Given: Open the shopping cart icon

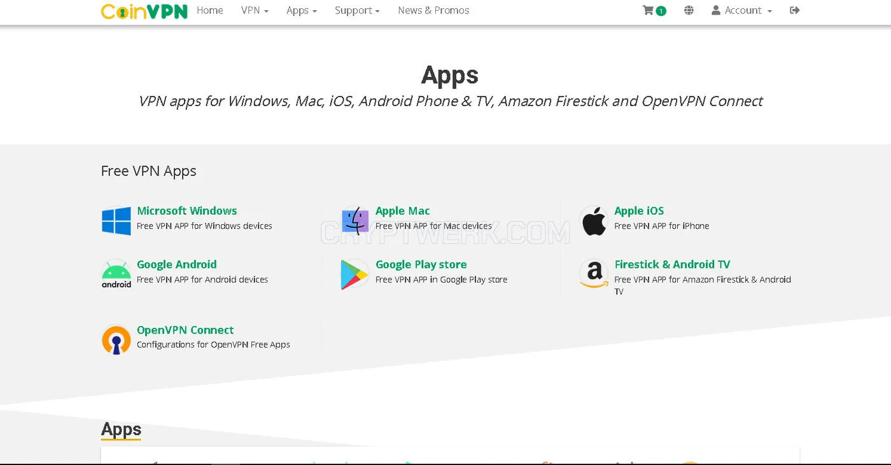Looking at the screenshot, I should (x=648, y=10).
